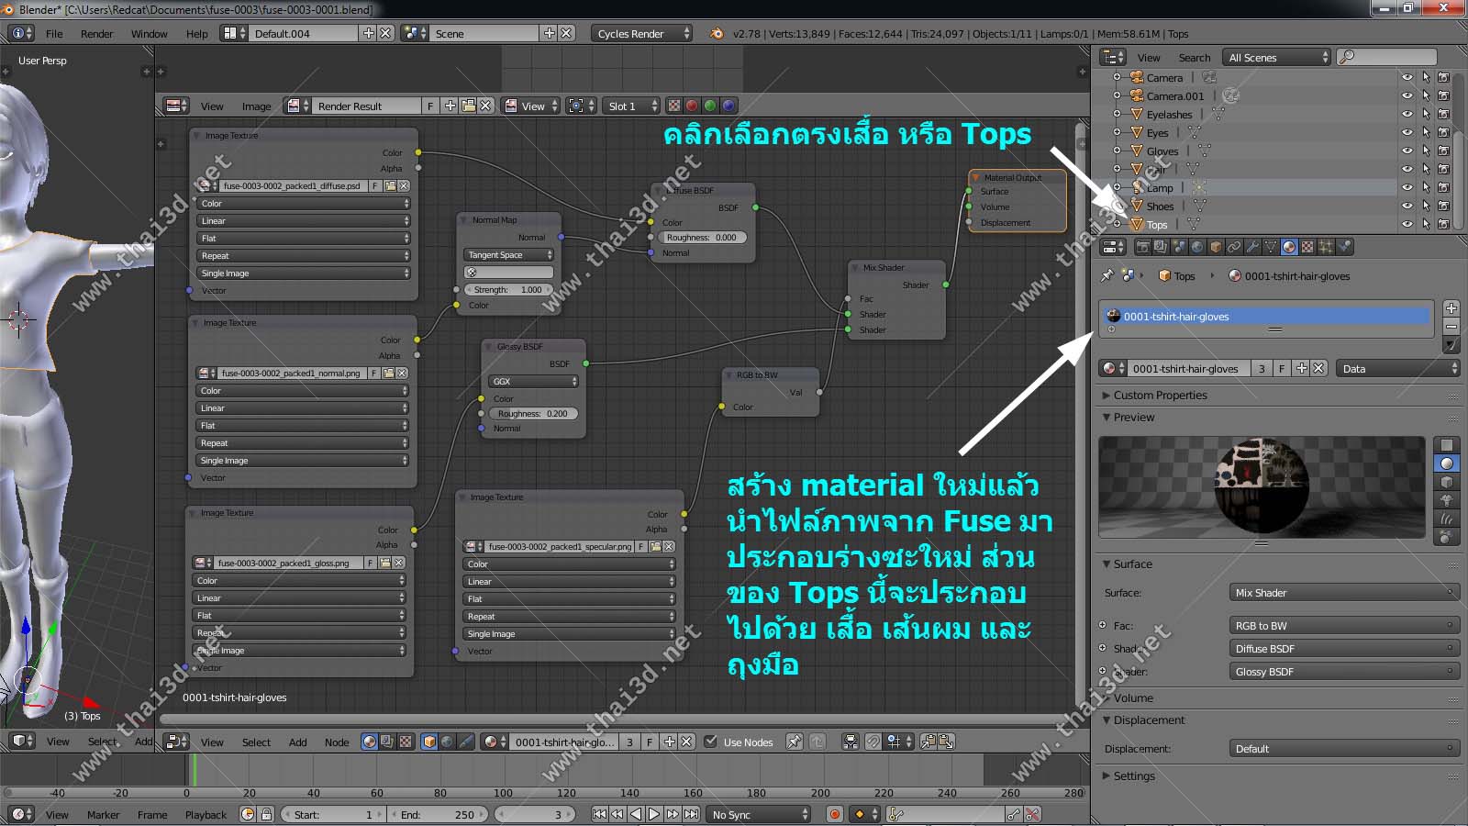Image resolution: width=1468 pixels, height=826 pixels.
Task: Open the Render Layers properties tab
Action: pos(1162,247)
